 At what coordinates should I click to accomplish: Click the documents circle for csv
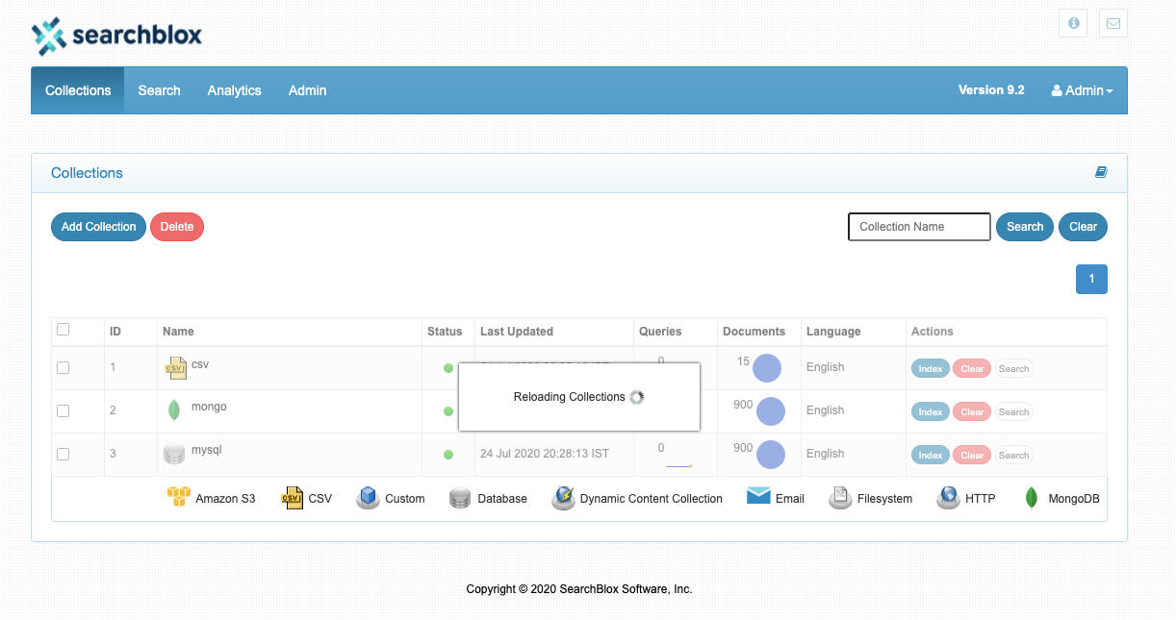(x=767, y=368)
